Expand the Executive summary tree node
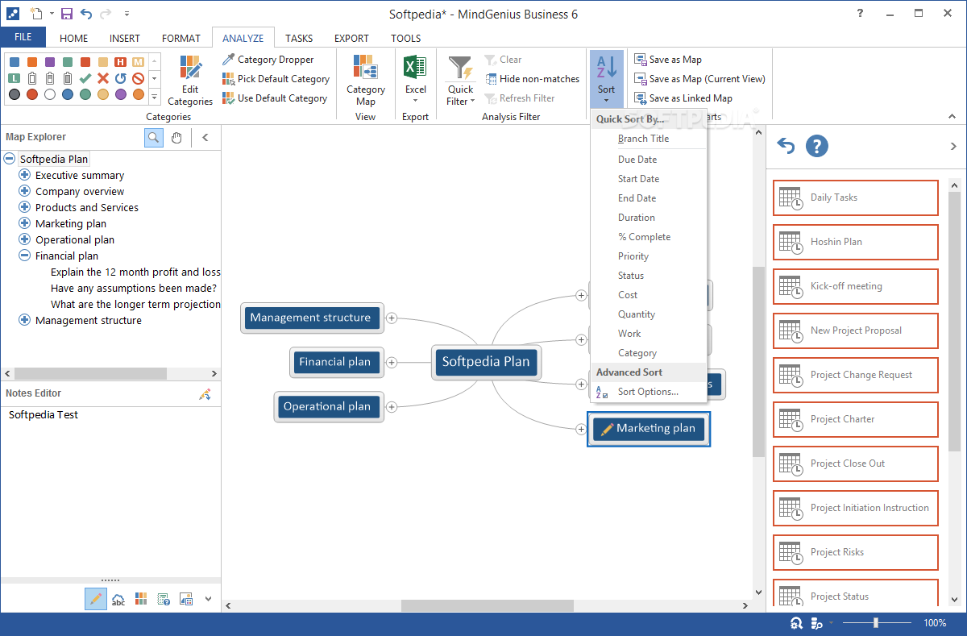Screen dimensions: 967x636 click(x=24, y=175)
